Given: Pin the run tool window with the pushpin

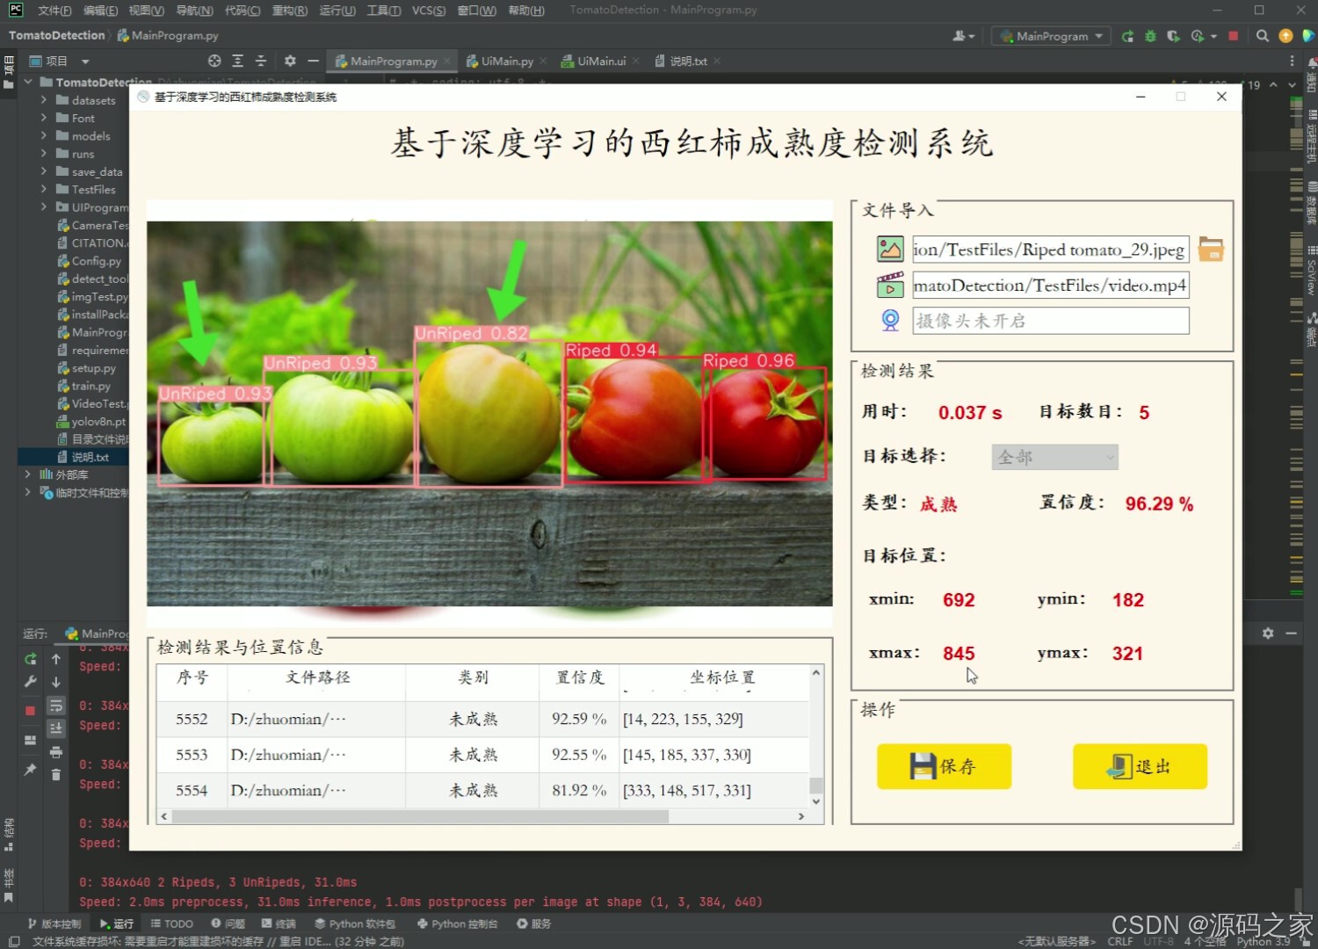Looking at the screenshot, I should coord(30,771).
